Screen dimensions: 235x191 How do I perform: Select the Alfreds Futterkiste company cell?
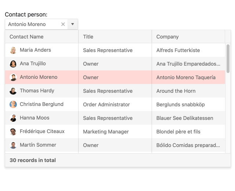(x=178, y=50)
